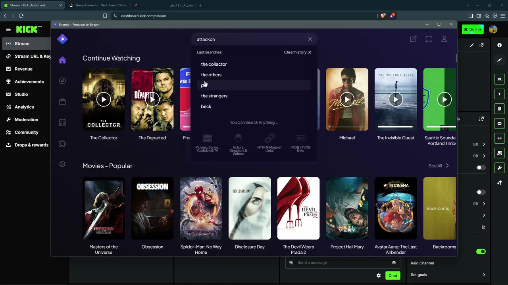508x285 pixels.
Task: Open the Kick chat settings gear
Action: [x=379, y=275]
